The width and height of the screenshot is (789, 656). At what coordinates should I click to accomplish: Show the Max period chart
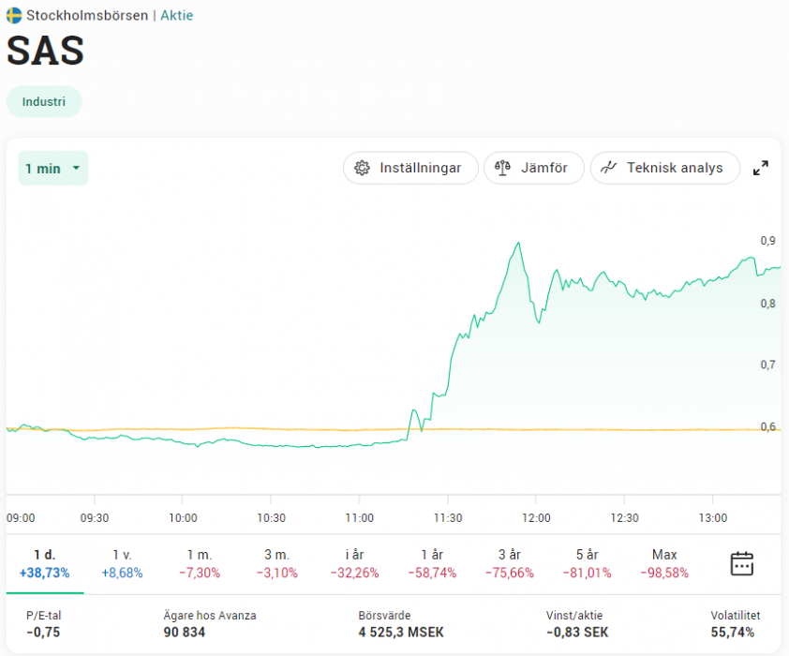(x=664, y=563)
